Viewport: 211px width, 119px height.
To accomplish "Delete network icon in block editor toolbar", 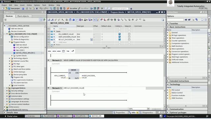I will click(x=52, y=20).
